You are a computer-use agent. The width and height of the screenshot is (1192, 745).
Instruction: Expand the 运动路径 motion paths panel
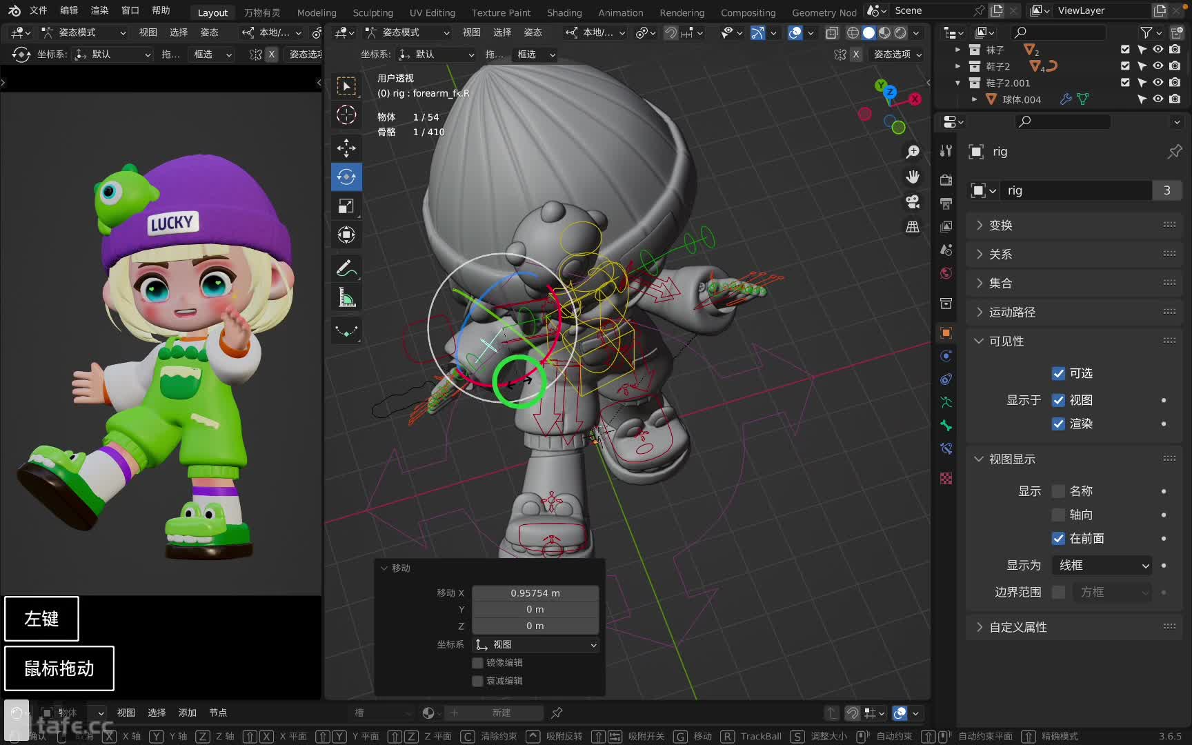[1075, 312]
